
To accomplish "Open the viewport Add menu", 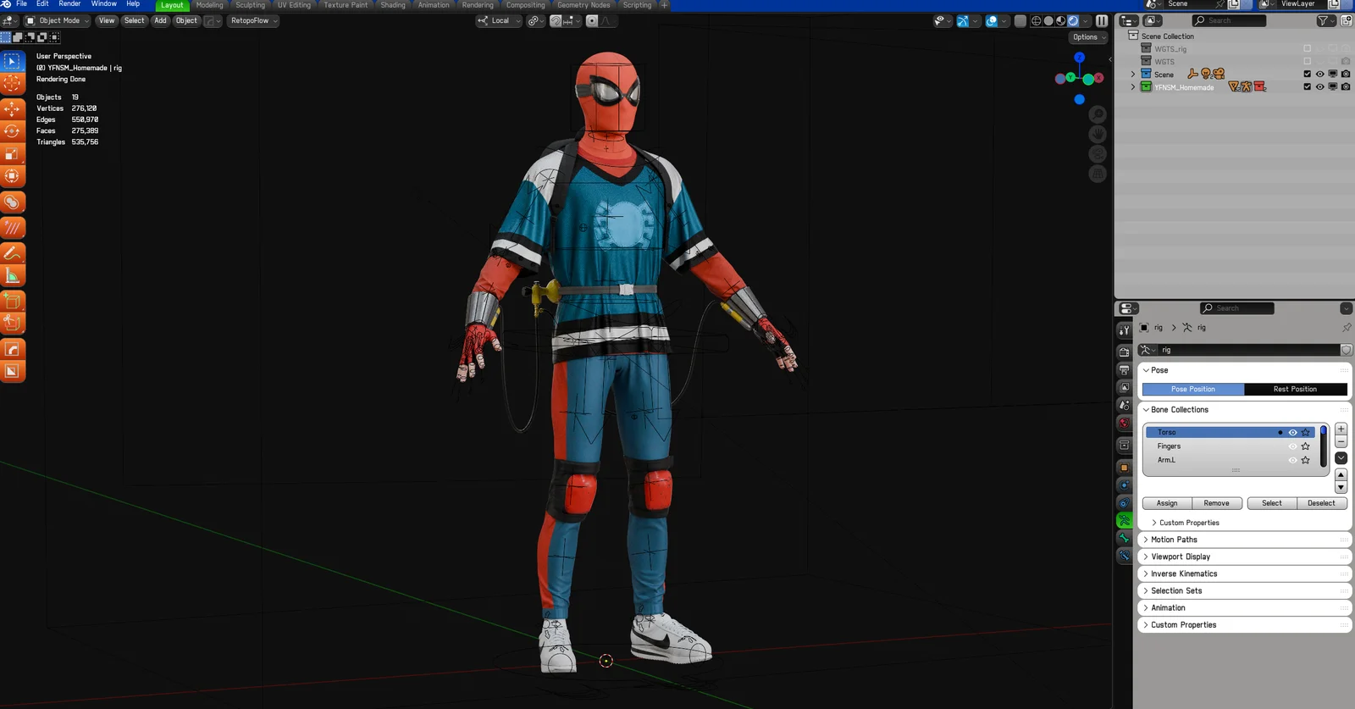I will (x=160, y=20).
